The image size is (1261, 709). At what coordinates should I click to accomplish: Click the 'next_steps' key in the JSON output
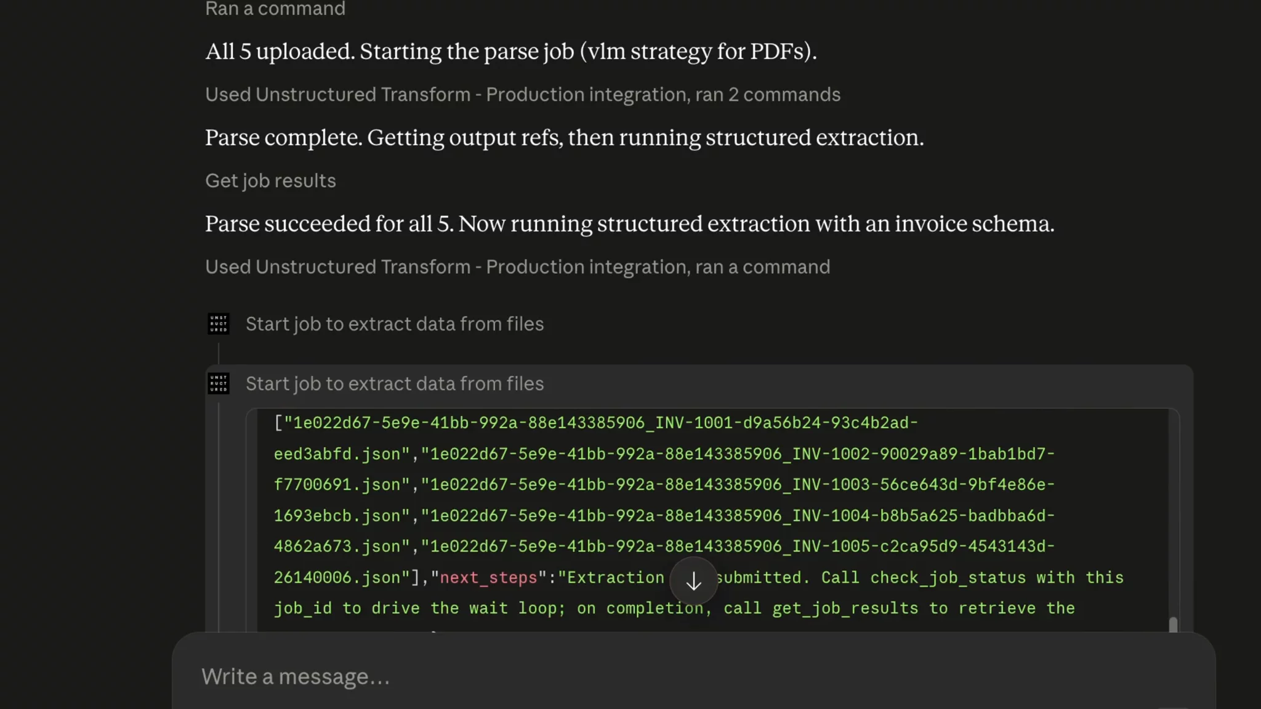(x=488, y=577)
